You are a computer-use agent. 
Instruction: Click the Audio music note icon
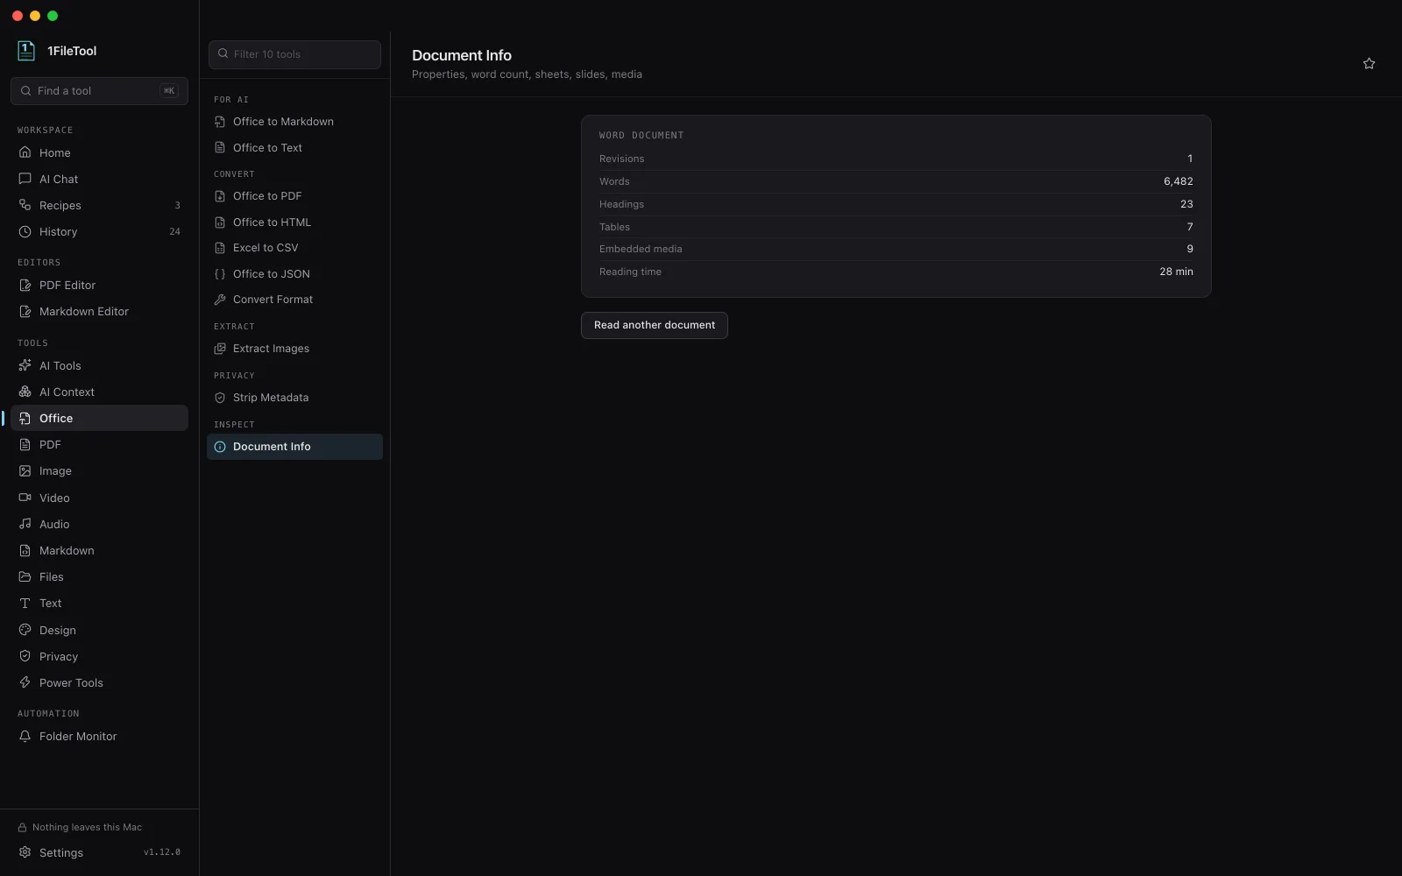[x=25, y=524]
